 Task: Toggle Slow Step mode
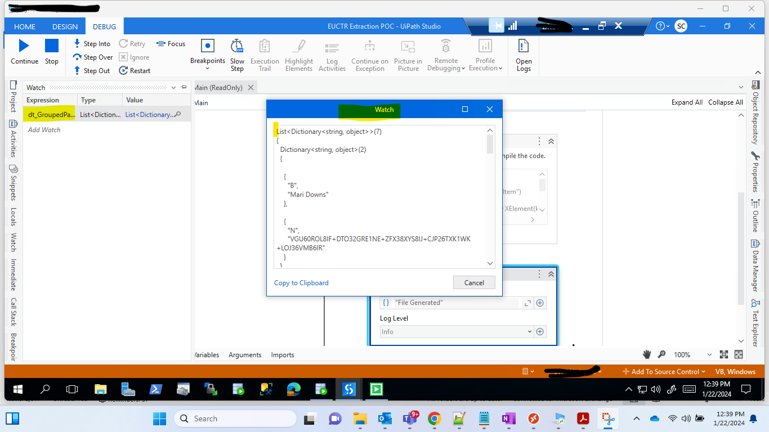[x=237, y=55]
